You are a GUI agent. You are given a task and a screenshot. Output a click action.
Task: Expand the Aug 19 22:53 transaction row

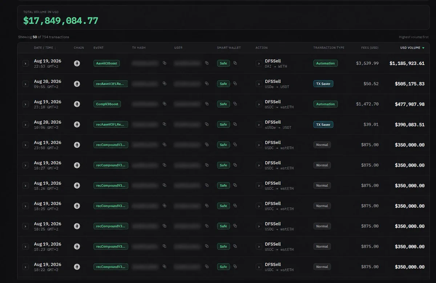coord(25,63)
